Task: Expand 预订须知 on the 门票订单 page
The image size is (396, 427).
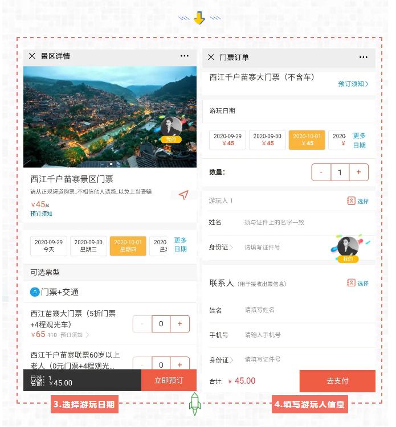Action: pyautogui.click(x=353, y=84)
